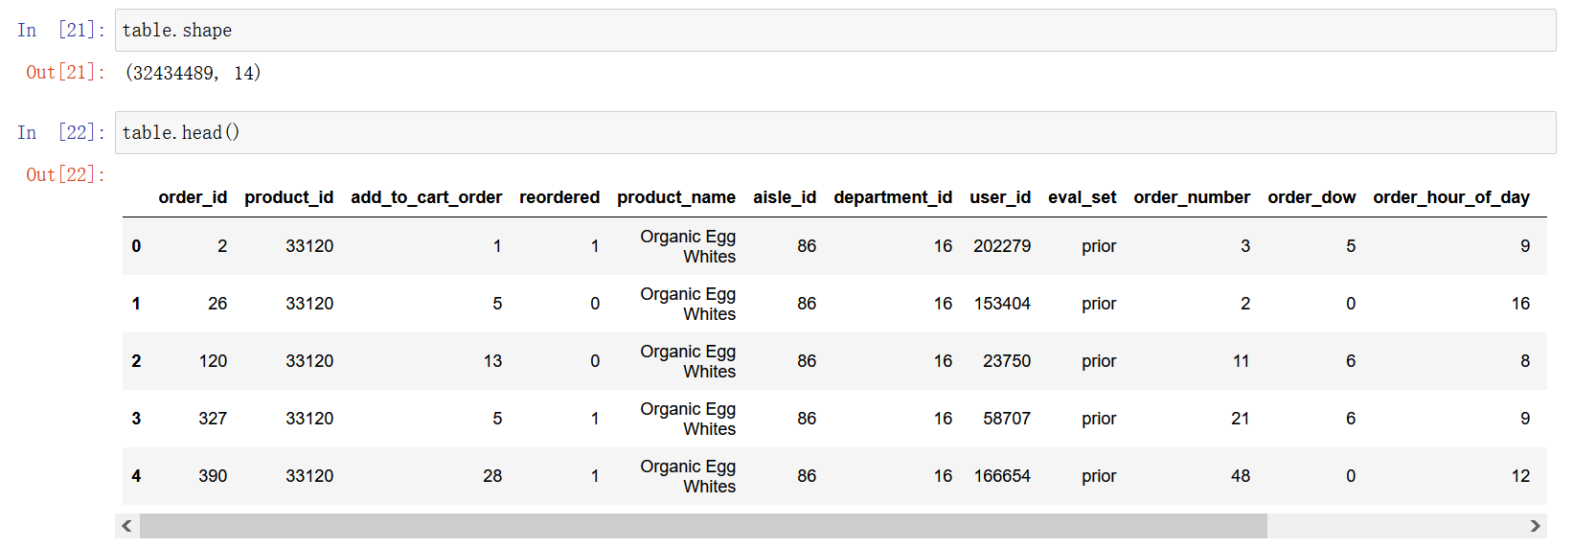Focus the table.shape code cell
The image size is (1573, 547).
click(834, 31)
